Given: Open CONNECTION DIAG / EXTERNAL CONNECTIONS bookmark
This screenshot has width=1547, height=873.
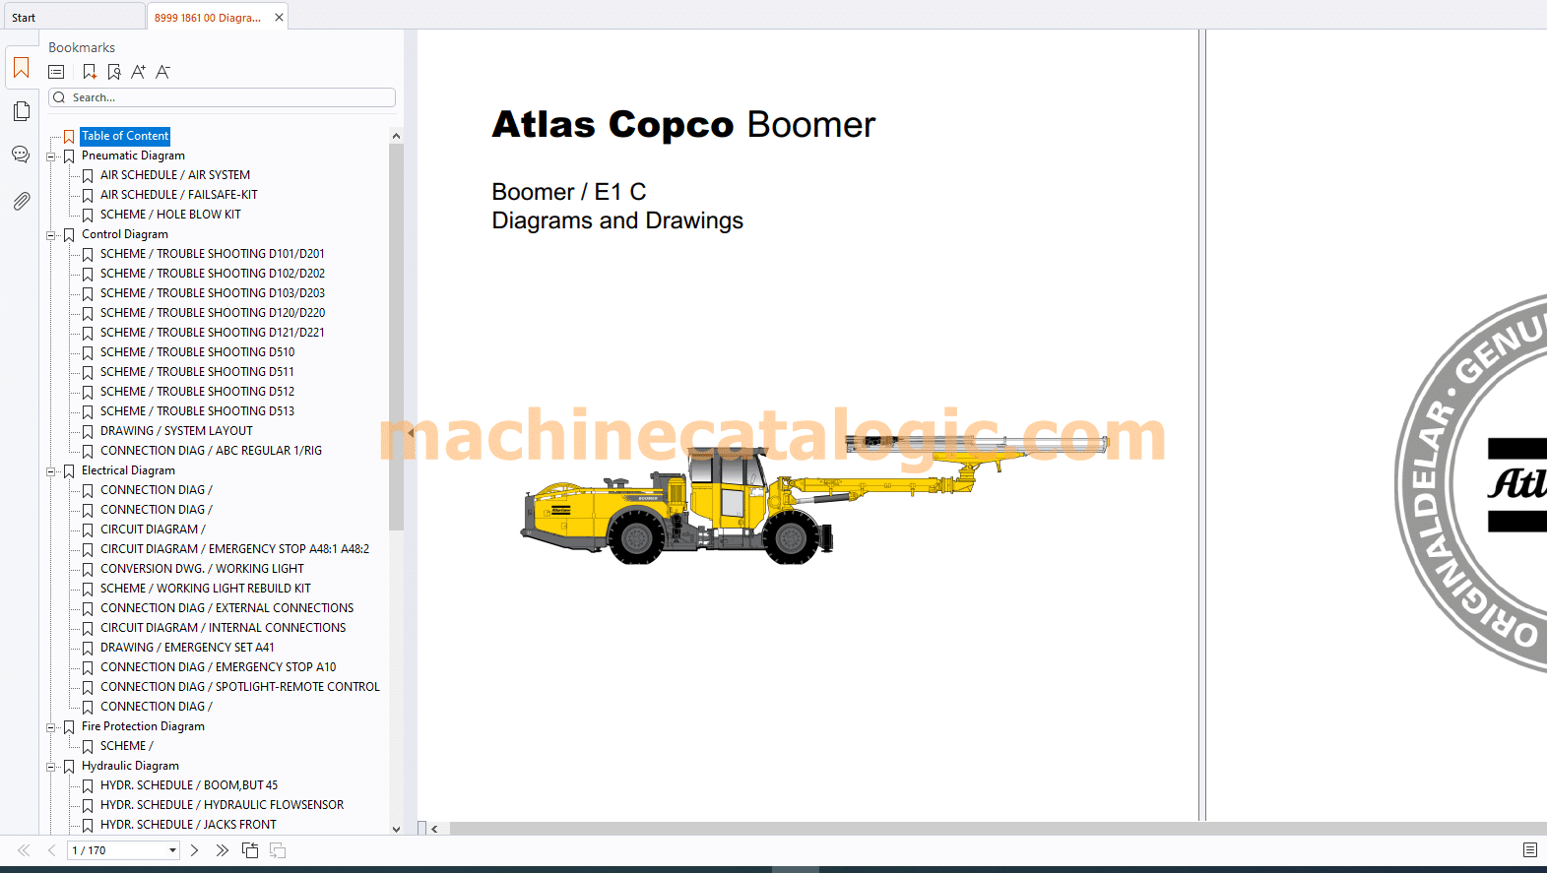Looking at the screenshot, I should (226, 608).
